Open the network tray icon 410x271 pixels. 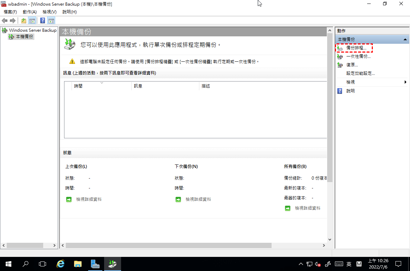click(x=309, y=264)
